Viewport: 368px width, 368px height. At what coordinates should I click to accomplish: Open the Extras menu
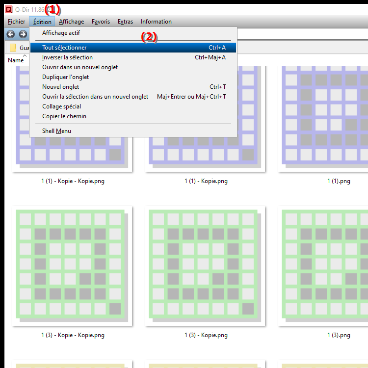tap(125, 22)
